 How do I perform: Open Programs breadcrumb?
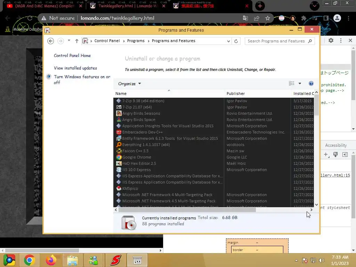[136, 41]
